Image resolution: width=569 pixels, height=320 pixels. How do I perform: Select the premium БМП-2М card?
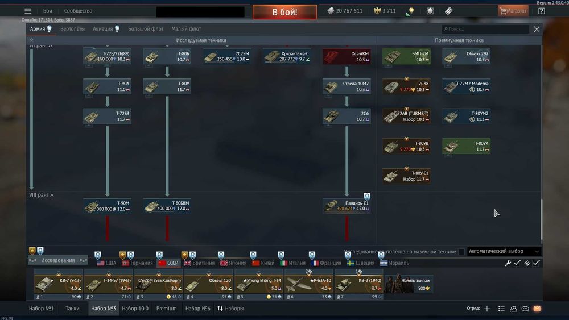tap(406, 56)
